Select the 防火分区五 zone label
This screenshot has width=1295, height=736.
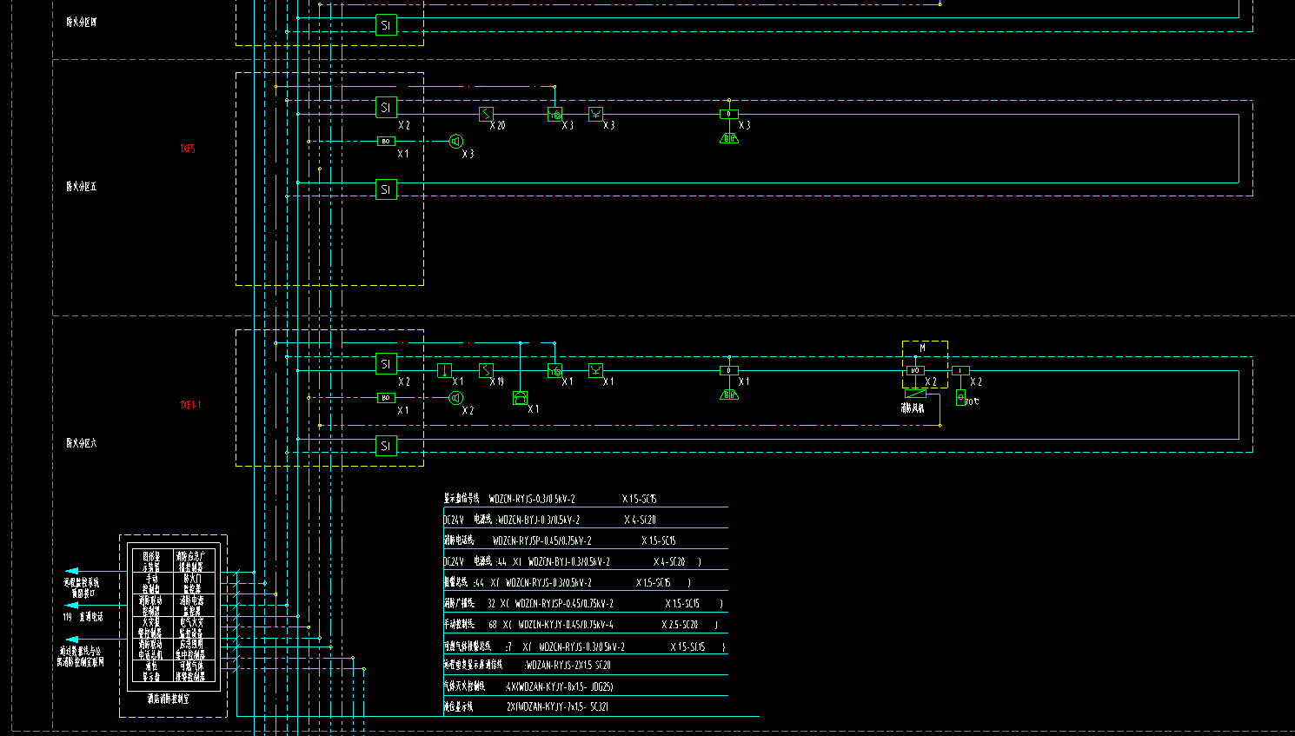pyautogui.click(x=82, y=187)
